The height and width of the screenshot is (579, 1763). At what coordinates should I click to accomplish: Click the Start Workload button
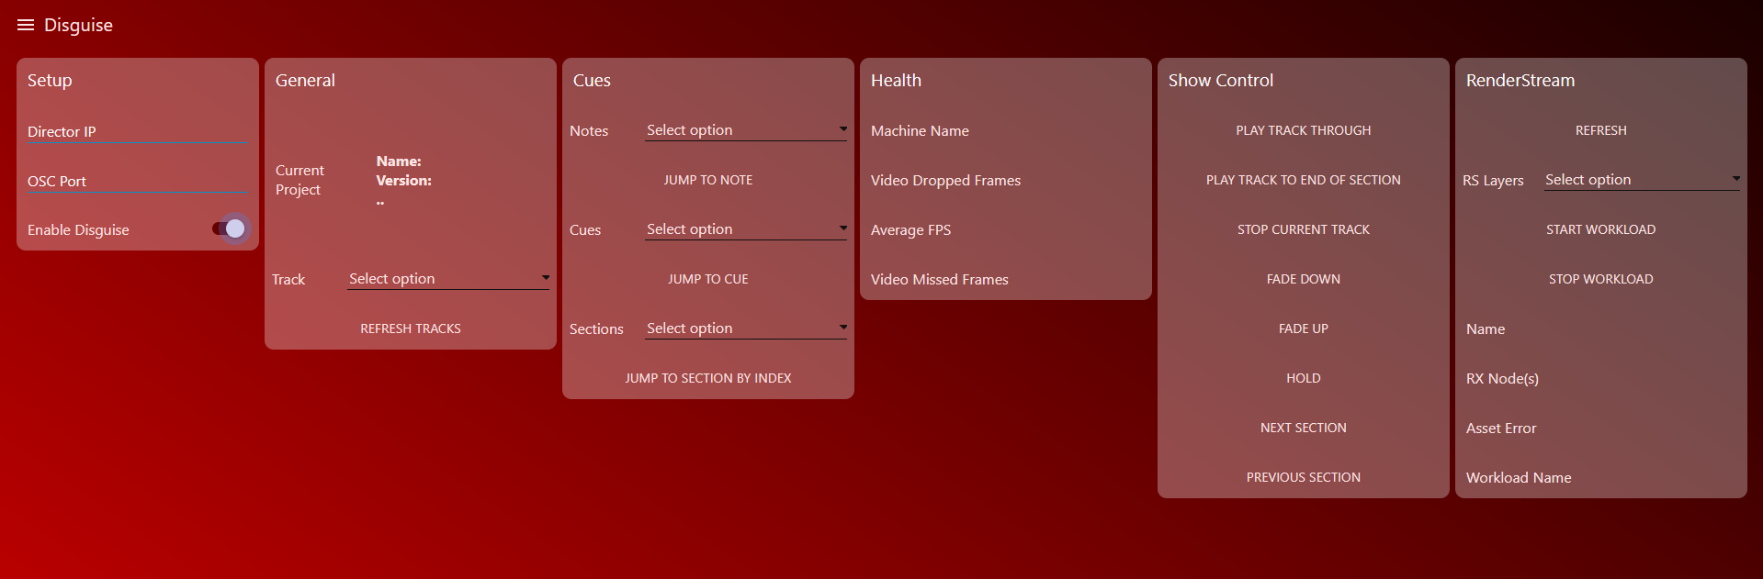pyautogui.click(x=1601, y=229)
